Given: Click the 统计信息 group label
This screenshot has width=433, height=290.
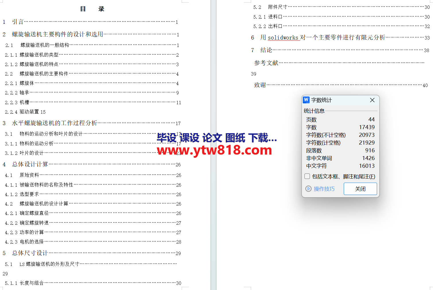Looking at the screenshot, I should pyautogui.click(x=314, y=111).
